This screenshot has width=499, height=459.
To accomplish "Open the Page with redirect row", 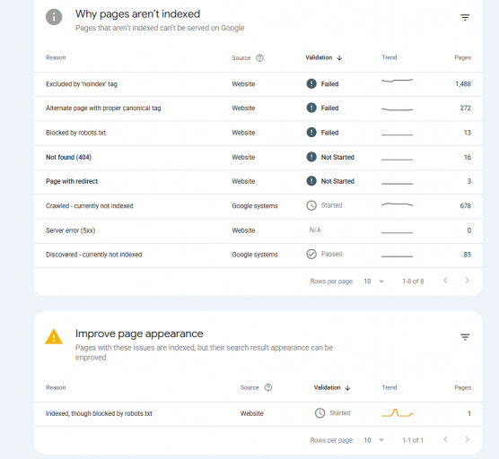I will point(258,181).
